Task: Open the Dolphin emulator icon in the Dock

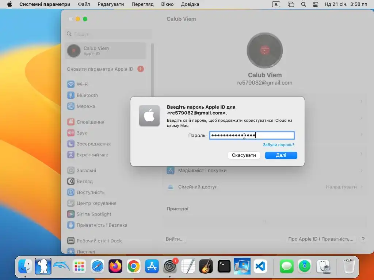Action: point(61,266)
